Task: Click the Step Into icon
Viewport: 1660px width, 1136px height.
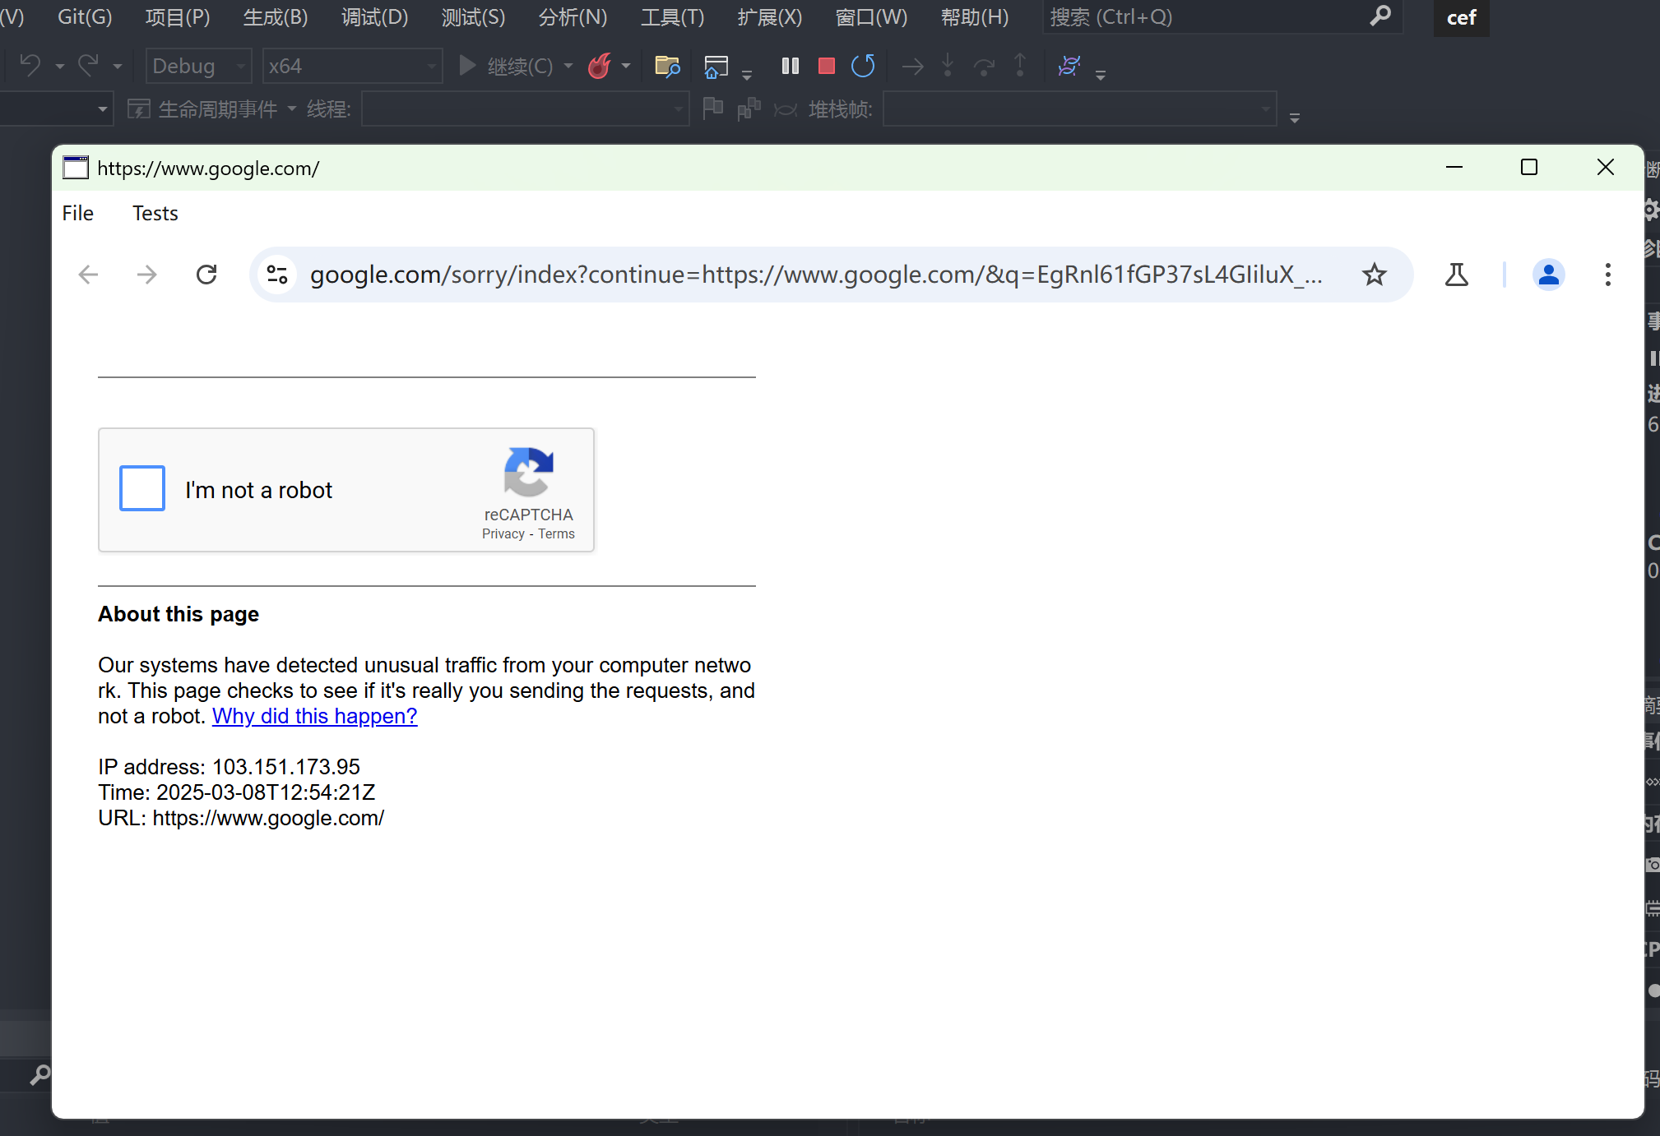Action: (x=948, y=66)
